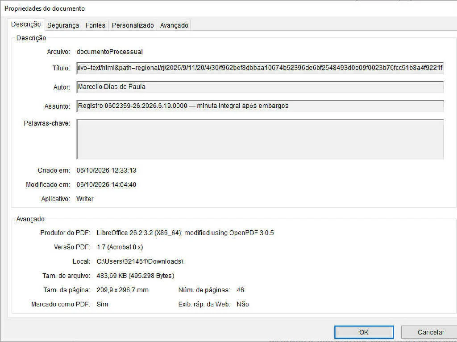Click the Arquivo label
This screenshot has width=457, height=342.
click(58, 52)
